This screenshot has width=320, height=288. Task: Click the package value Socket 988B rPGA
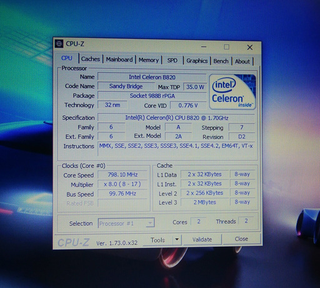152,96
